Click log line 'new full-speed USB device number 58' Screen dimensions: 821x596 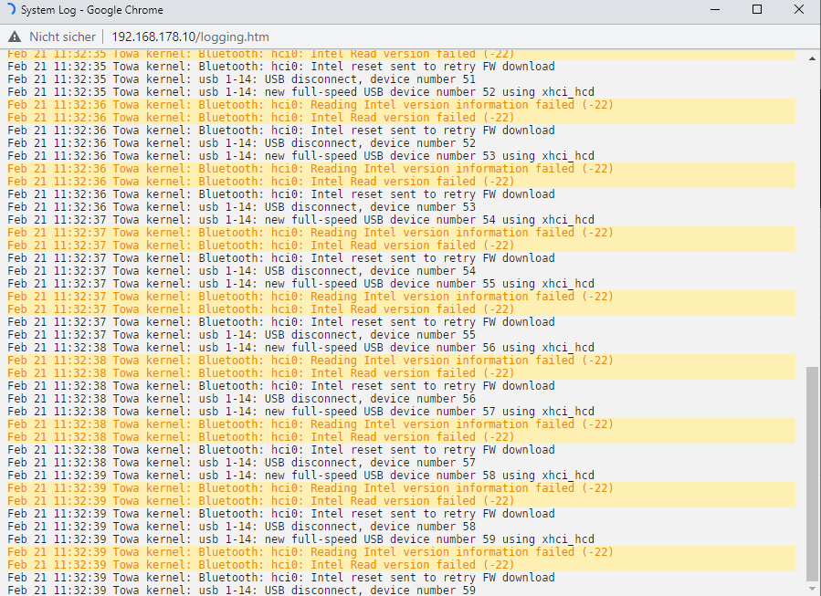click(x=301, y=476)
